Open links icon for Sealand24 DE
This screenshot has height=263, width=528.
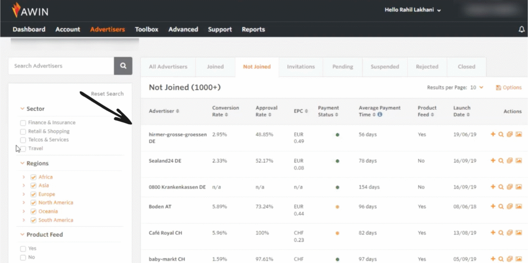[x=509, y=161]
